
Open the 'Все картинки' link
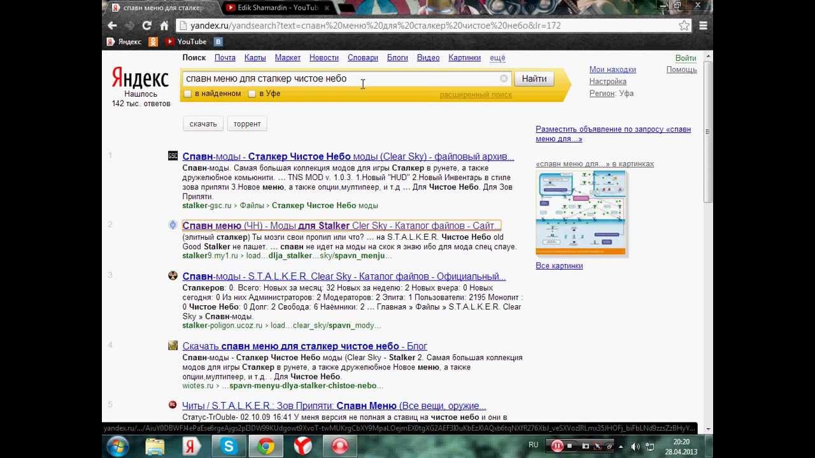tap(559, 265)
